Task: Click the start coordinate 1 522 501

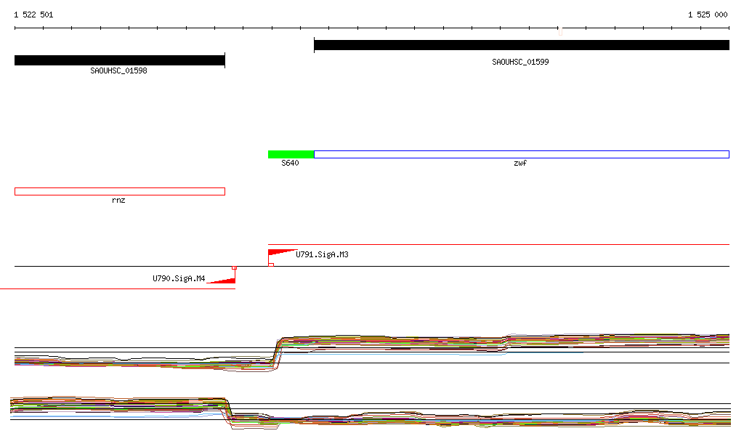Action: point(33,15)
